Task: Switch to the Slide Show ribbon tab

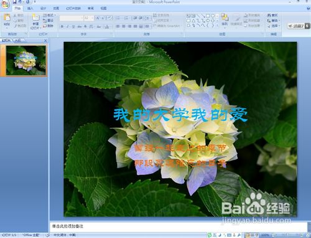Action: point(73,8)
